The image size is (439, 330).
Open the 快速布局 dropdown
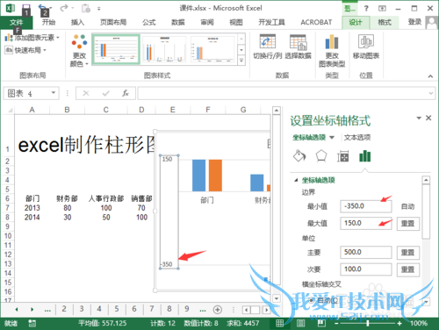(25, 50)
